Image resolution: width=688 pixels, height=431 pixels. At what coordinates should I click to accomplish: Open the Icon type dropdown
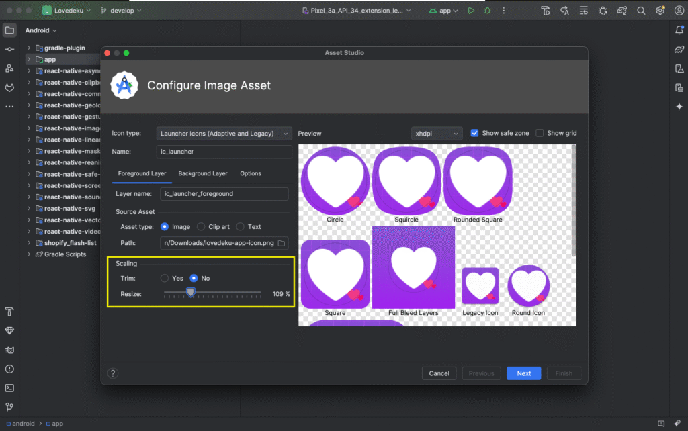[224, 134]
